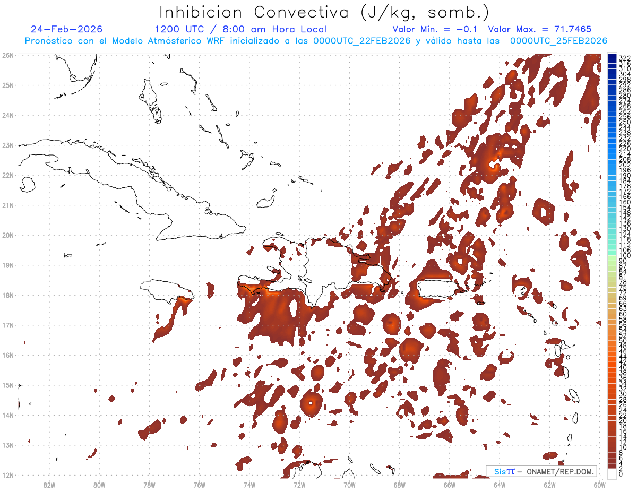Screen dimensions: 637x492
Task: Click the '76W' longitude label
Action: (199, 485)
